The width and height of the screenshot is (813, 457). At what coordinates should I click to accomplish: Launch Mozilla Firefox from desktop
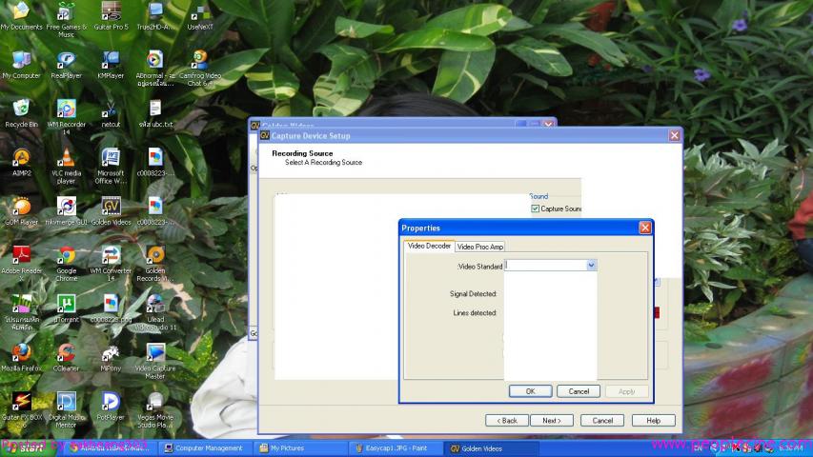(21, 358)
